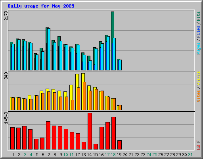
Task: Click the day 6 label on x-axis
Action: (x=43, y=155)
